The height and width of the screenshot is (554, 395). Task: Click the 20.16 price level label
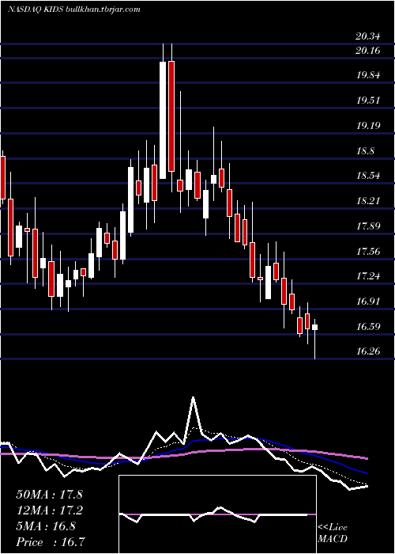(368, 51)
